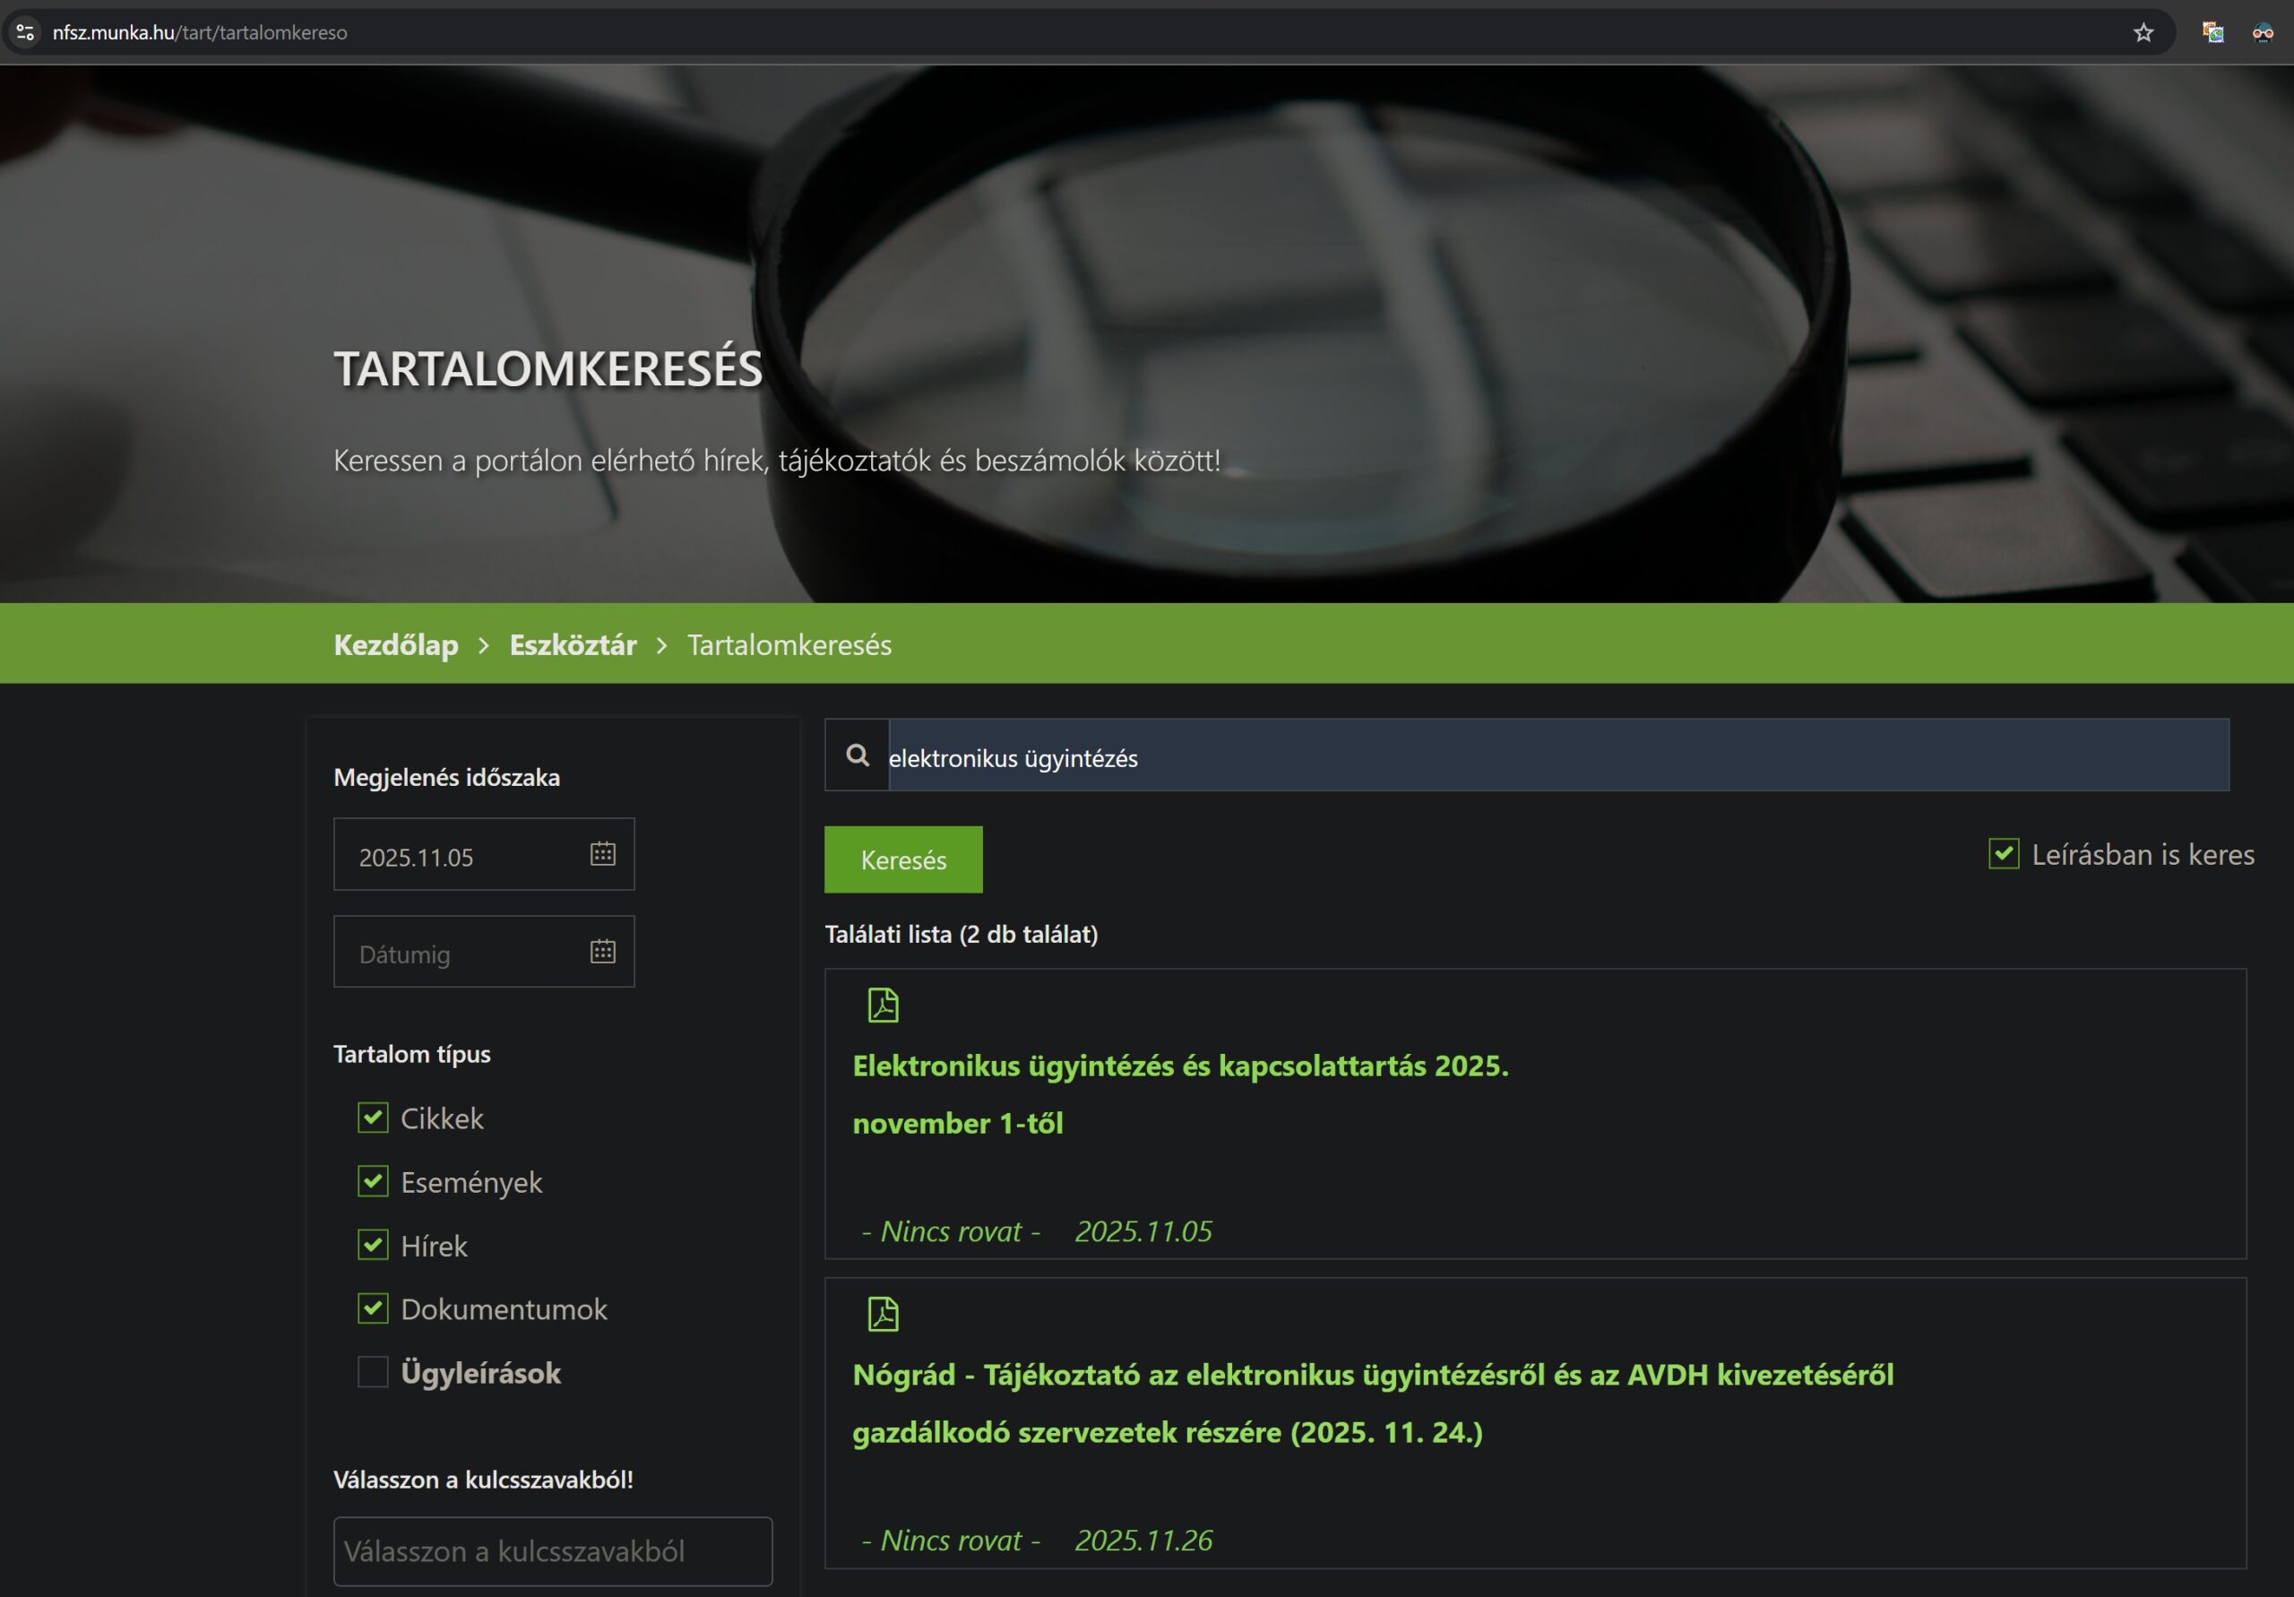Click PDF icon of Nógrád result

tap(883, 1314)
